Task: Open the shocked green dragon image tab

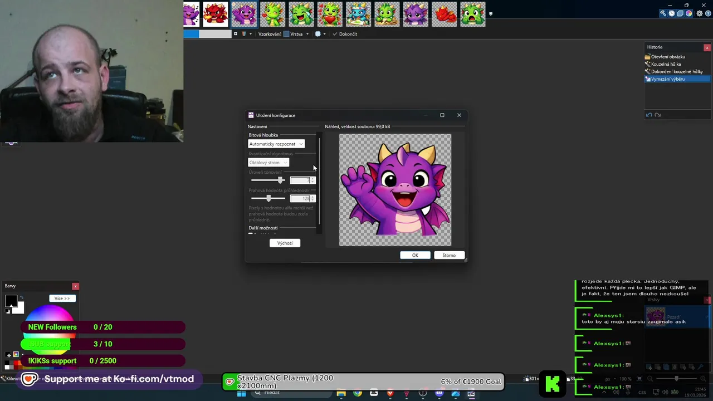Action: tap(472, 14)
